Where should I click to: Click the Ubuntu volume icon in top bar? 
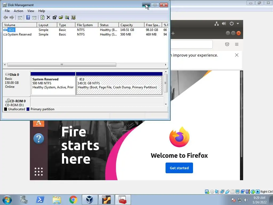point(224,23)
